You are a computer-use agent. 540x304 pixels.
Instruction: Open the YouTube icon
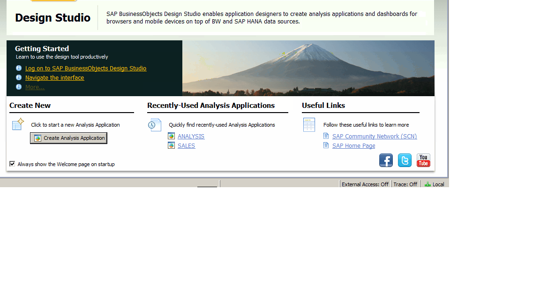pos(423,160)
